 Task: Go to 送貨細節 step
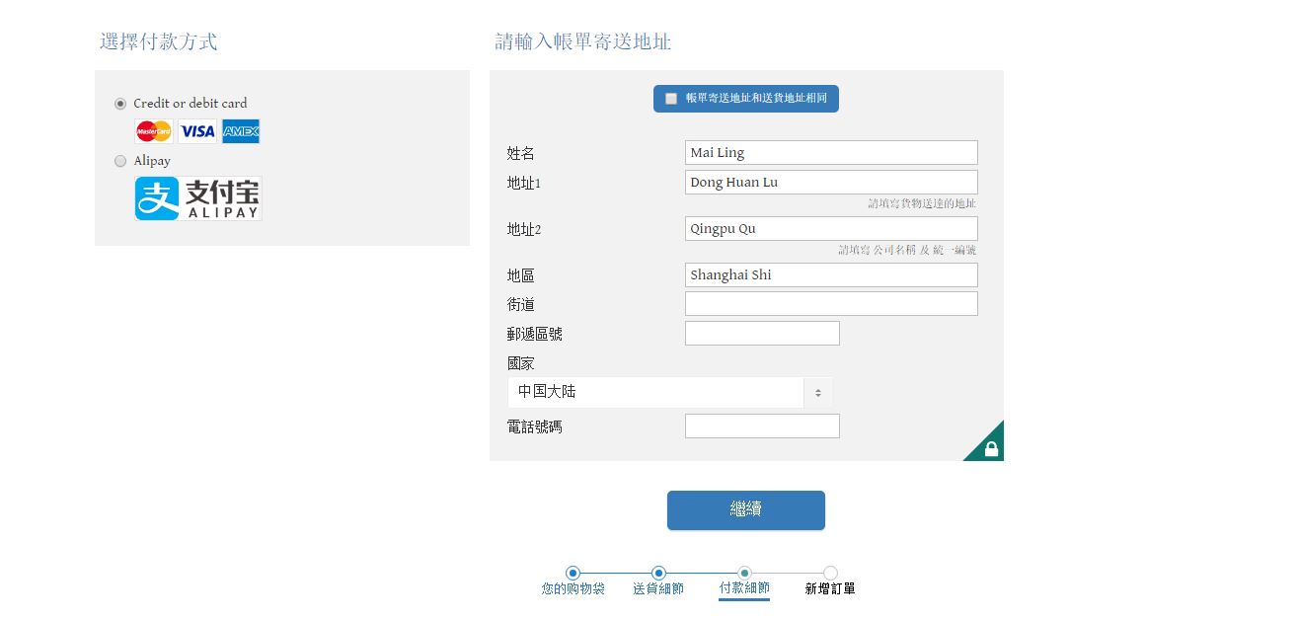658,588
